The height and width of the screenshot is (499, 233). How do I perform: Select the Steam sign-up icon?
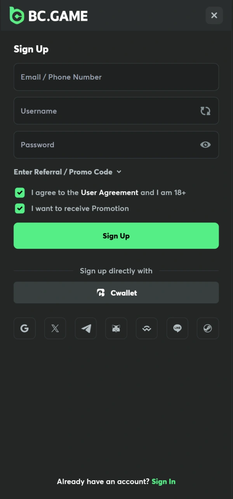point(207,328)
